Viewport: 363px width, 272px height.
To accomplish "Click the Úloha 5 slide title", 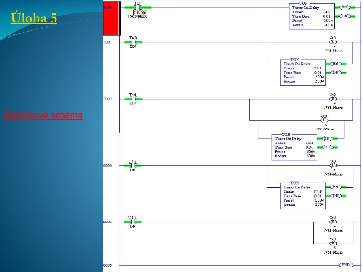I will pos(34,18).
